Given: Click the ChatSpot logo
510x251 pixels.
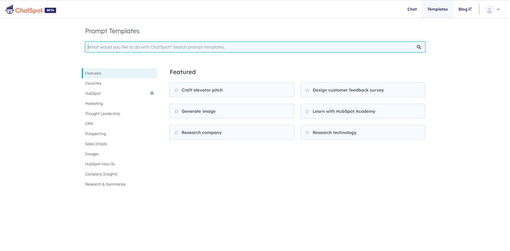Looking at the screenshot, I should pos(24,10).
